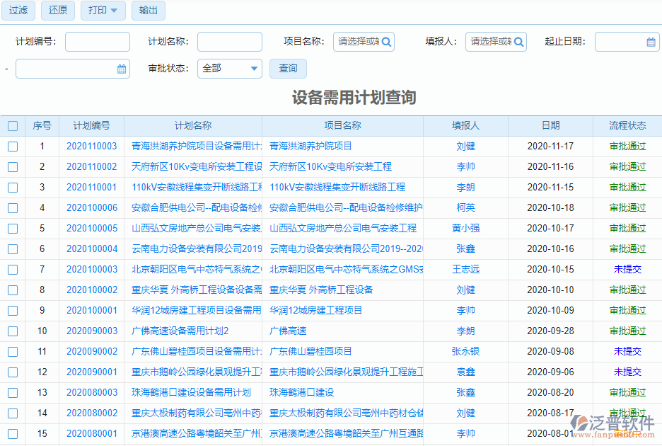
Task: Open the calendar icon for 起止日期
Action: pos(651,42)
